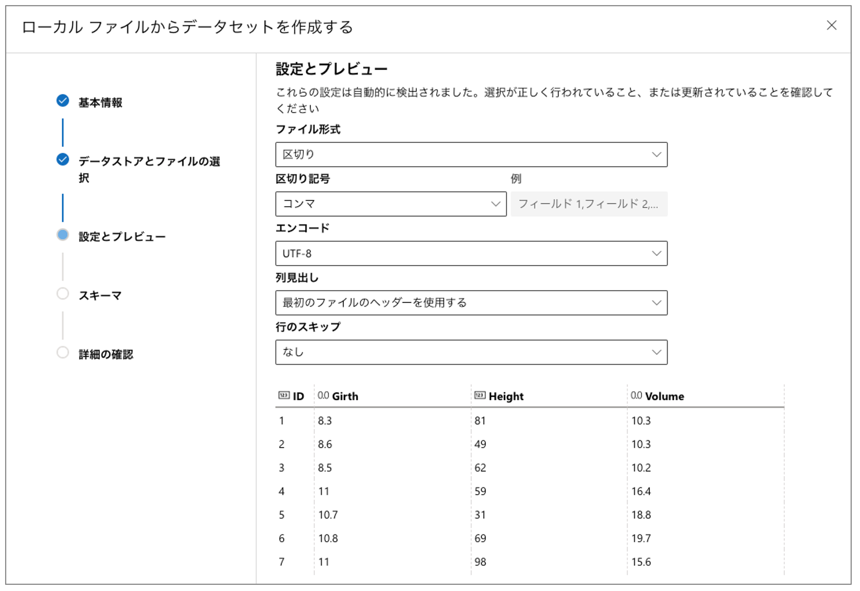This screenshot has height=591, width=860.
Task: Click the Volume column header
Action: [665, 396]
